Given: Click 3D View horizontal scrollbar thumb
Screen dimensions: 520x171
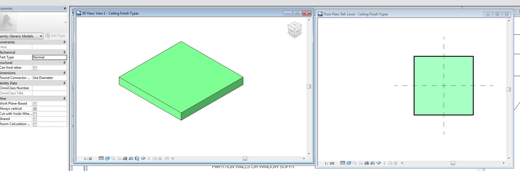Looking at the screenshot, I should [x=245, y=158].
